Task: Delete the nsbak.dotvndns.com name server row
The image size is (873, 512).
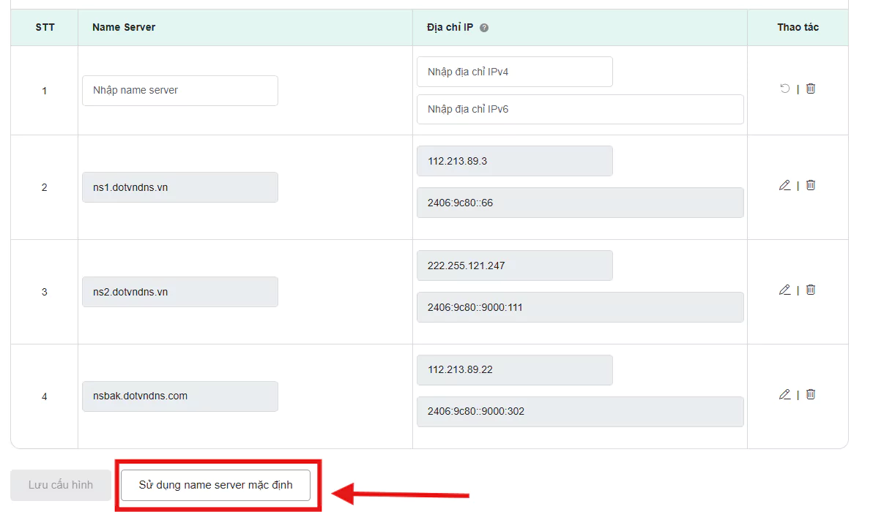Action: click(x=811, y=395)
